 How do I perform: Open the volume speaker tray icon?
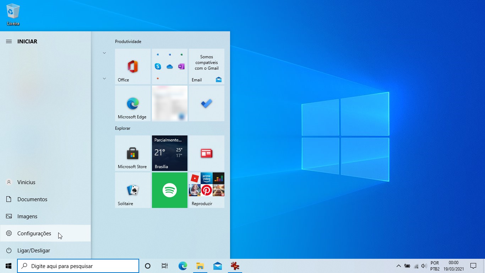tap(424, 266)
